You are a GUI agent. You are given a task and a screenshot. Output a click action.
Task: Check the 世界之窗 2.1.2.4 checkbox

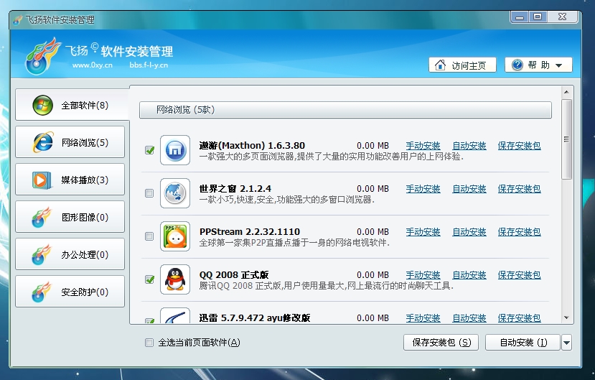149,193
